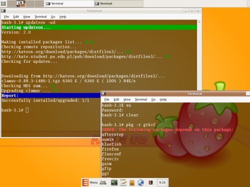The image size is (250, 187).
Task: Open Help menu in updateos Terminal window
Action: pos(63,17)
